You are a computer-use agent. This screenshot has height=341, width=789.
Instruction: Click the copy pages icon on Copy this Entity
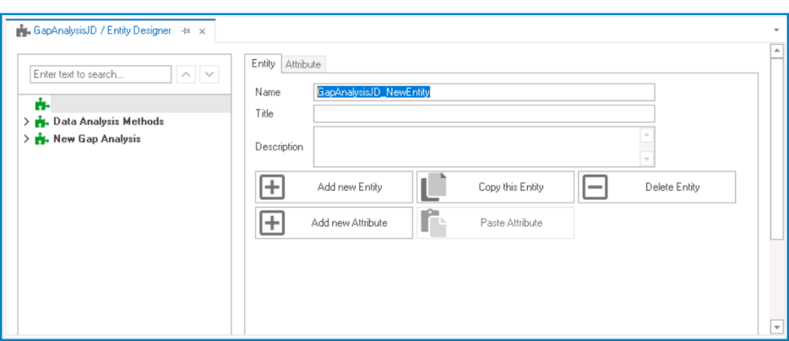[x=434, y=187]
